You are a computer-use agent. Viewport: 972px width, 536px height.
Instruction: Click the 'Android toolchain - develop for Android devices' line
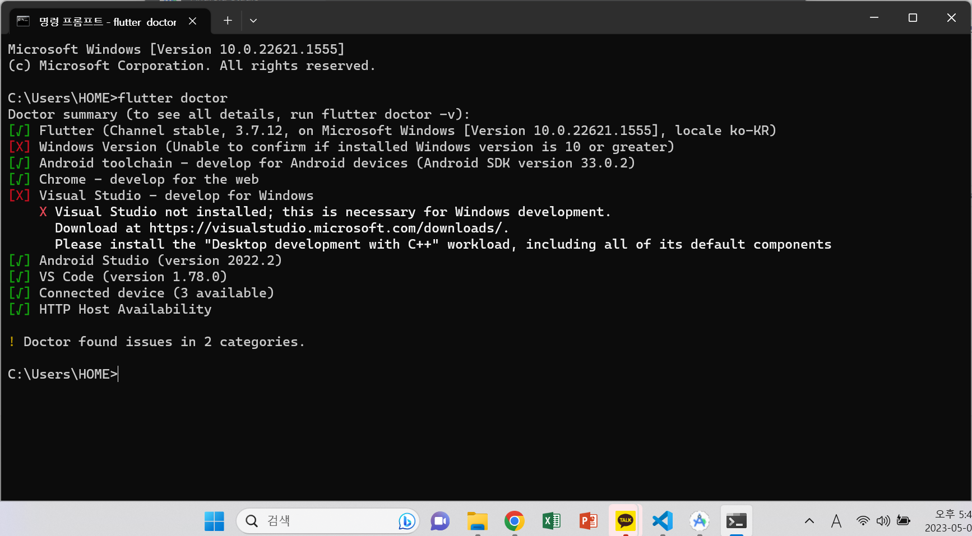(x=321, y=163)
